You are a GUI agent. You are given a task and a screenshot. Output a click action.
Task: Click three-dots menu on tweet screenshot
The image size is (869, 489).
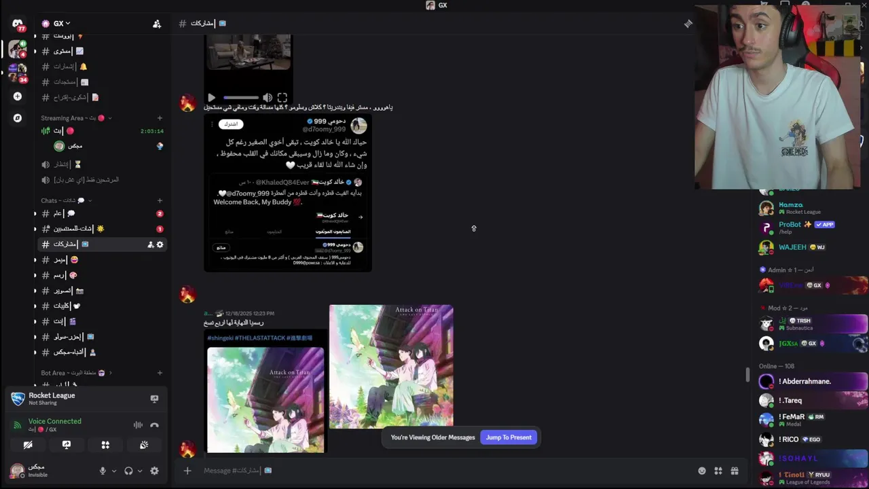(212, 124)
